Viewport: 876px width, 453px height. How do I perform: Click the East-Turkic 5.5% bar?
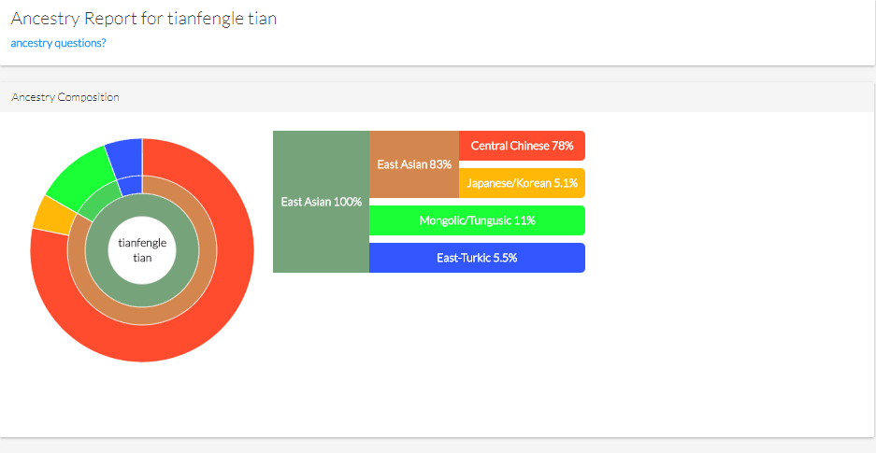[x=477, y=258]
